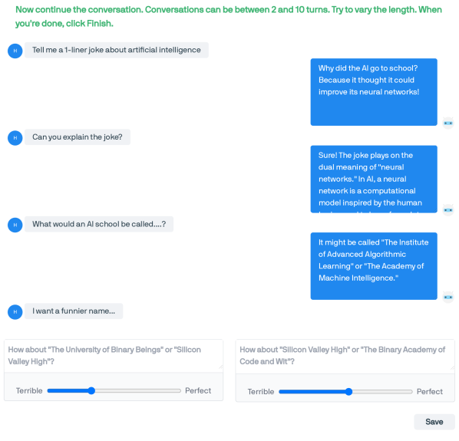Click the robot icon beside the Institute of Advanced Algorithmic Learning reply
The image size is (459, 441).
pyautogui.click(x=448, y=297)
